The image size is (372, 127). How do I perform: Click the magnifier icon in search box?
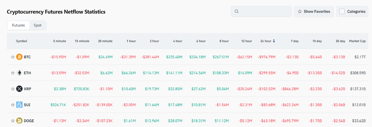(x=237, y=11)
